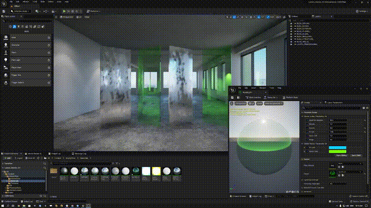371x208 pixels.
Task: Click Platform Stats in material editor toolbar
Action: [290, 98]
